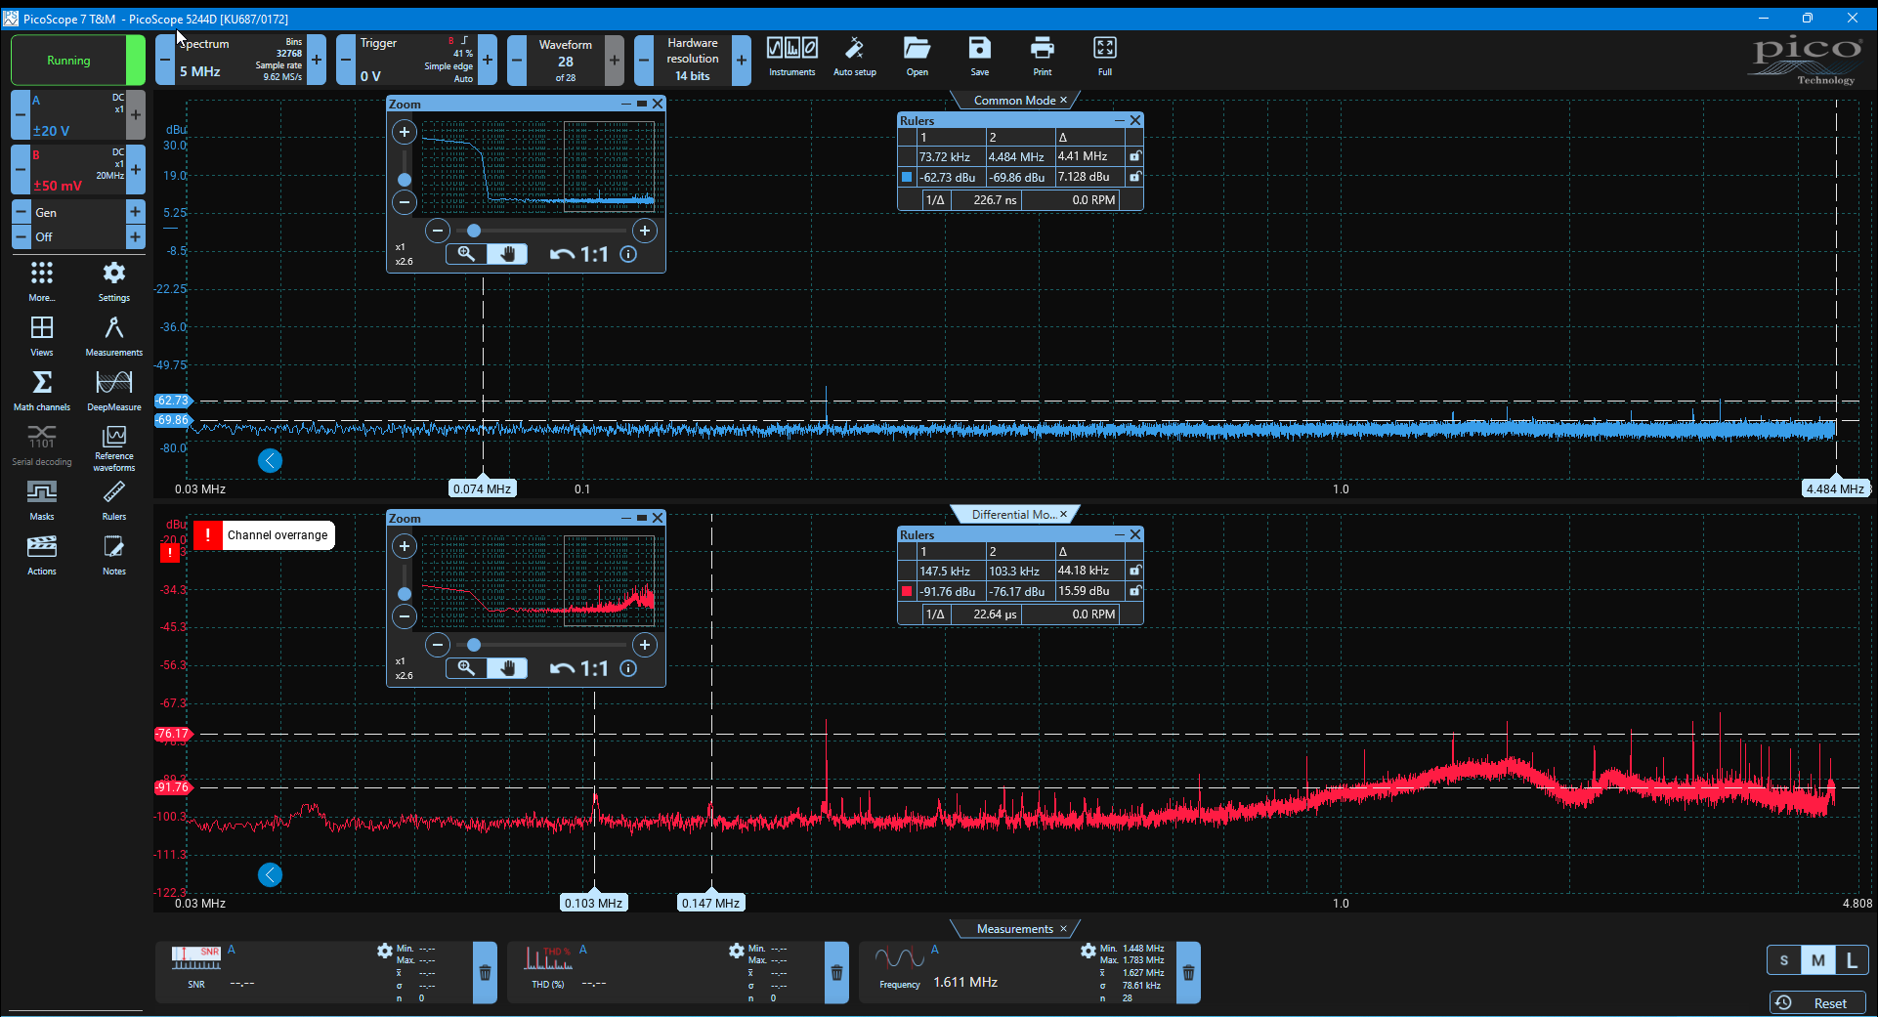
Task: Open the Instruments panel
Action: [791, 58]
